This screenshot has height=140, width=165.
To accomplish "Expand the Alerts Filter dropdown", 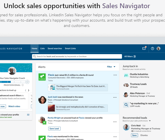I will [111, 67].
